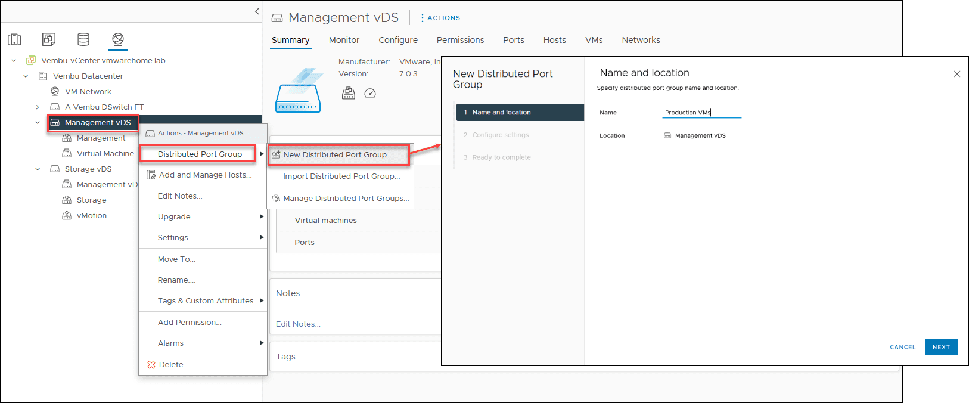The height and width of the screenshot is (403, 969).
Task: Click the Edit Notes link under Notes
Action: pos(298,324)
